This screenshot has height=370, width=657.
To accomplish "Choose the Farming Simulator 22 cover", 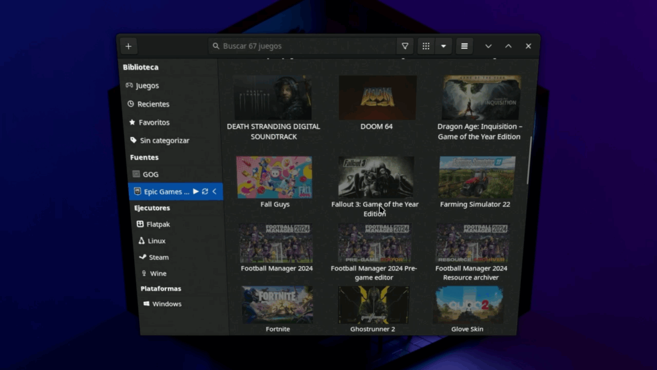I will (x=477, y=177).
